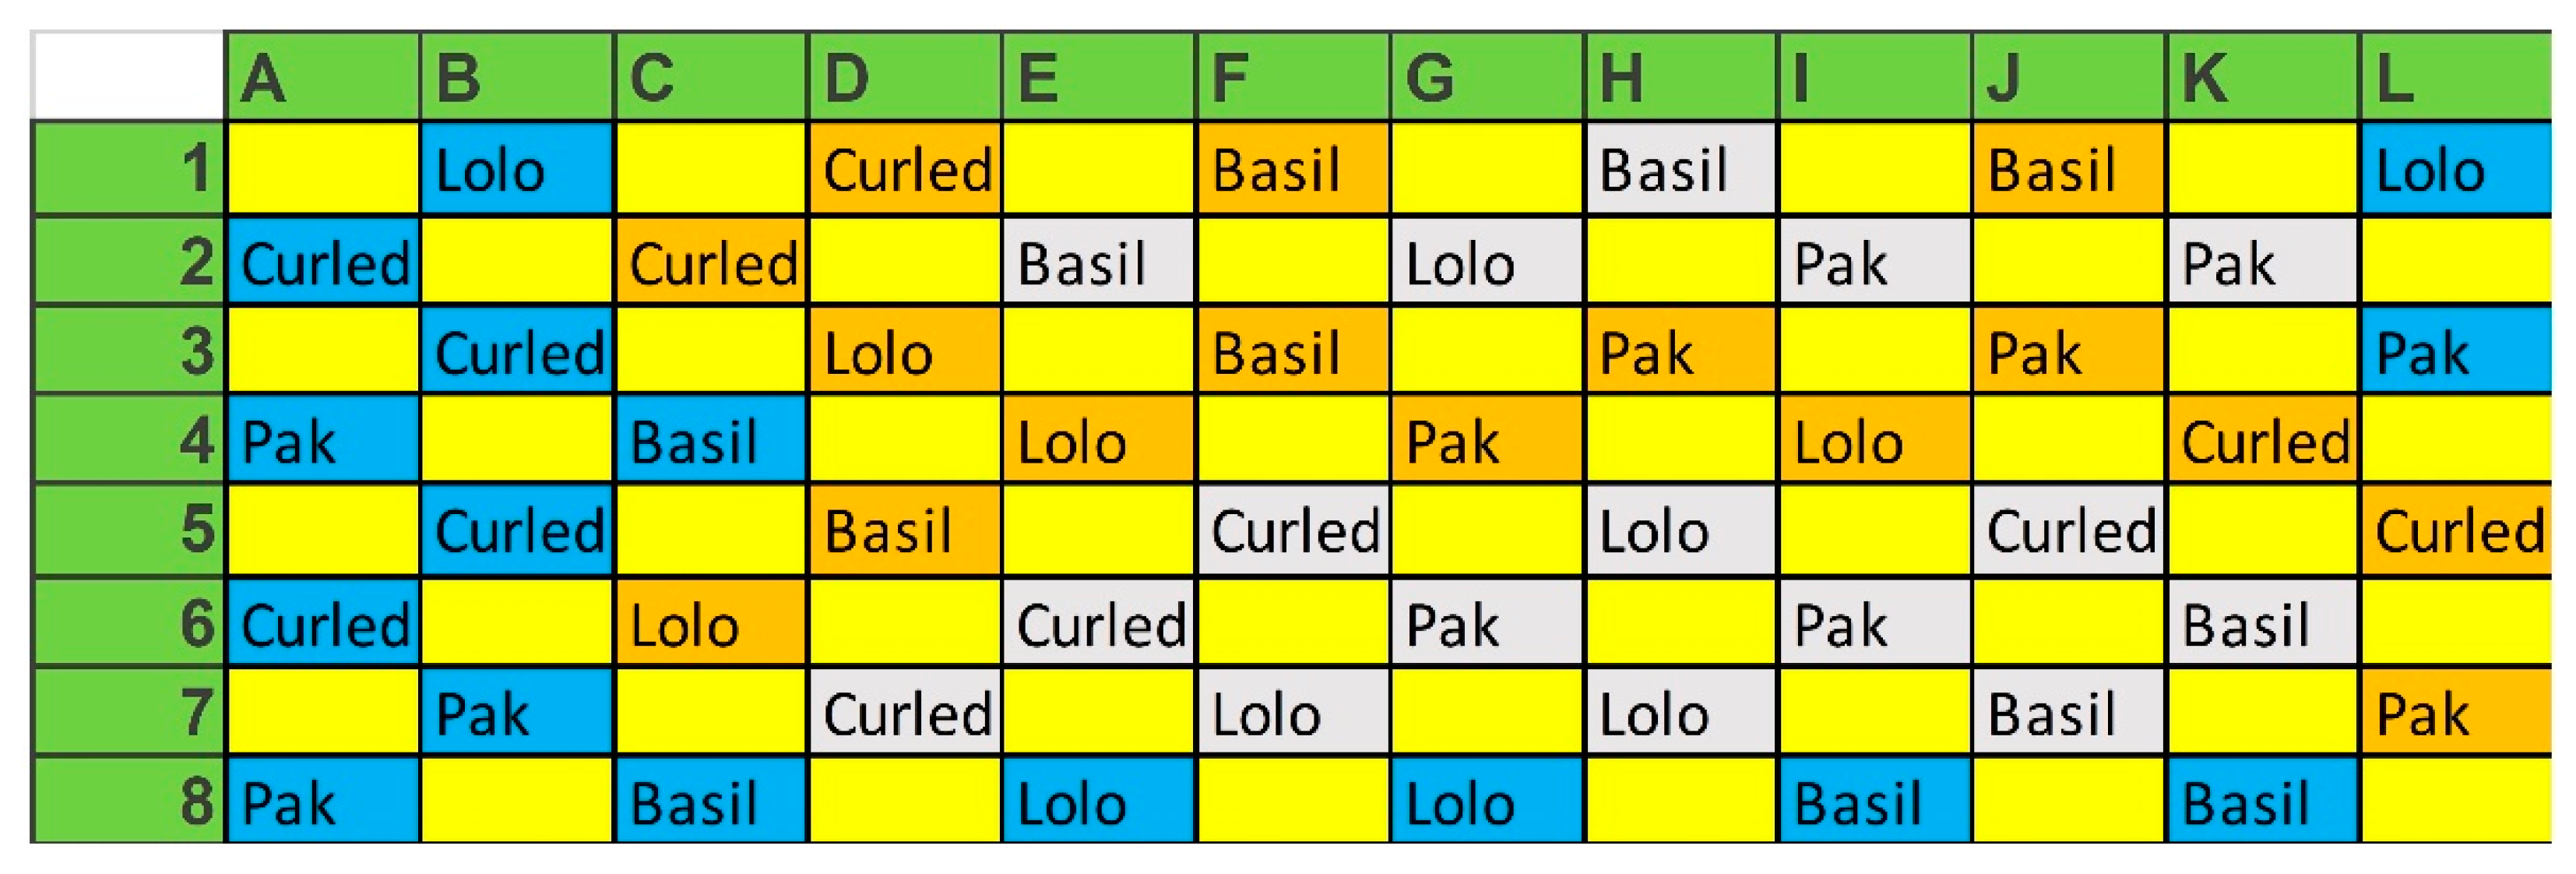This screenshot has height=874, width=2576.
Task: Click the gray Lolo cell in G2
Action: point(1487,260)
